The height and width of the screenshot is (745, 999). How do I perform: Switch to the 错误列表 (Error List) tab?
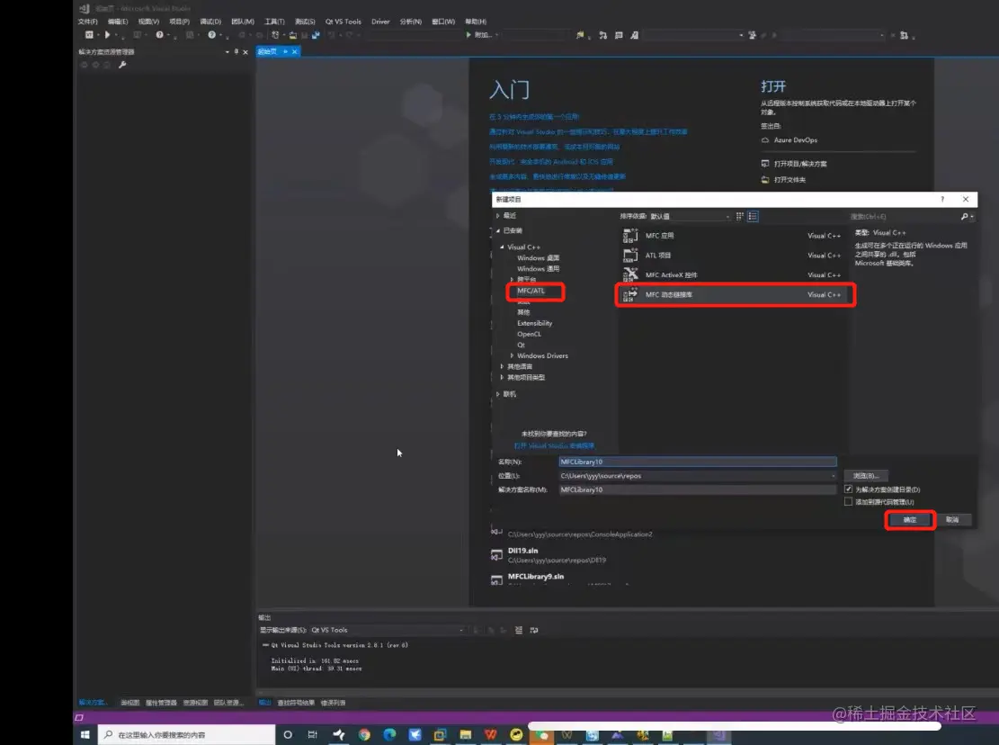333,703
